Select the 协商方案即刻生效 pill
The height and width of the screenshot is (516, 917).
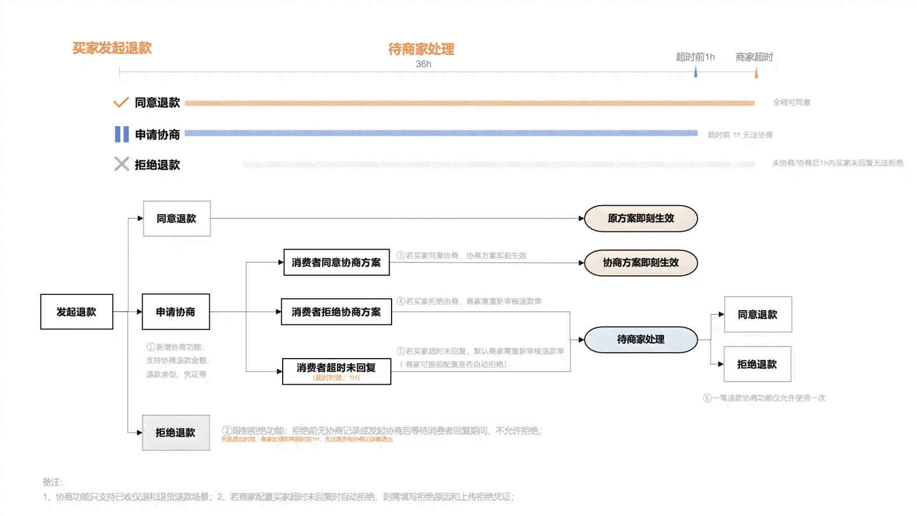tap(641, 262)
